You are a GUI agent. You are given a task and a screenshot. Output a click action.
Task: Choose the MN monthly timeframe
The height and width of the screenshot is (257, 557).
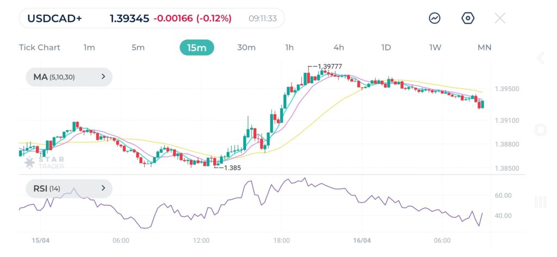[x=485, y=47]
